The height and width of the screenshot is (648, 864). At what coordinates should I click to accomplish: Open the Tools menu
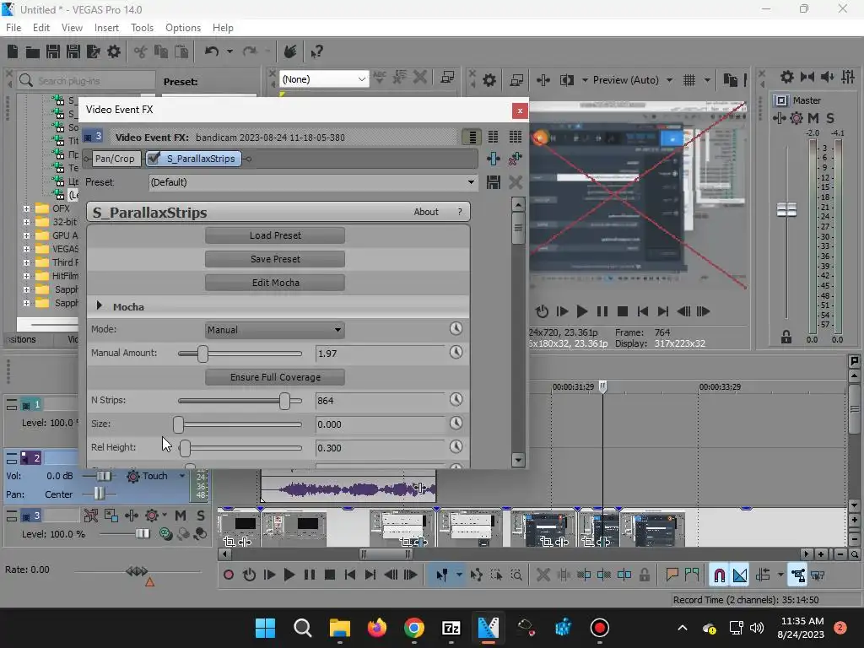(x=142, y=28)
